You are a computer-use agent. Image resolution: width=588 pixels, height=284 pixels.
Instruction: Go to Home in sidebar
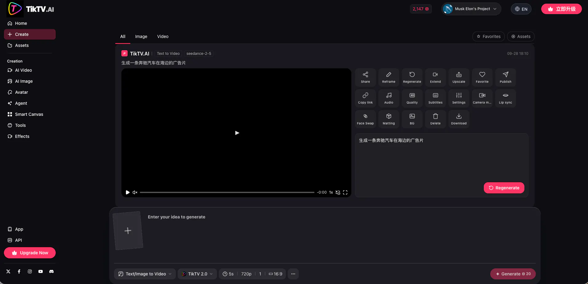click(30, 23)
